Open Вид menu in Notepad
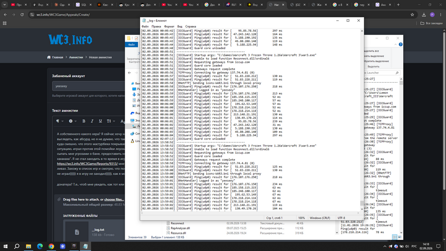446x251 pixels. pos(180,26)
